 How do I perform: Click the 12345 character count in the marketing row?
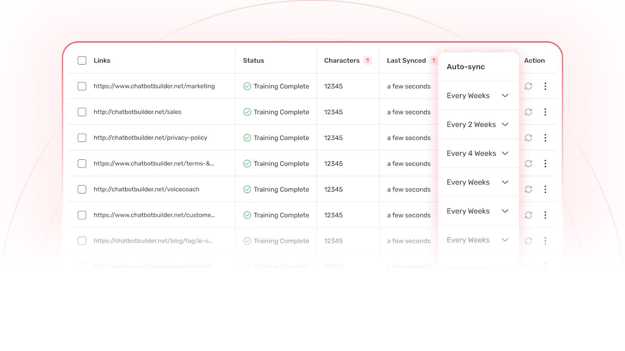click(x=333, y=86)
